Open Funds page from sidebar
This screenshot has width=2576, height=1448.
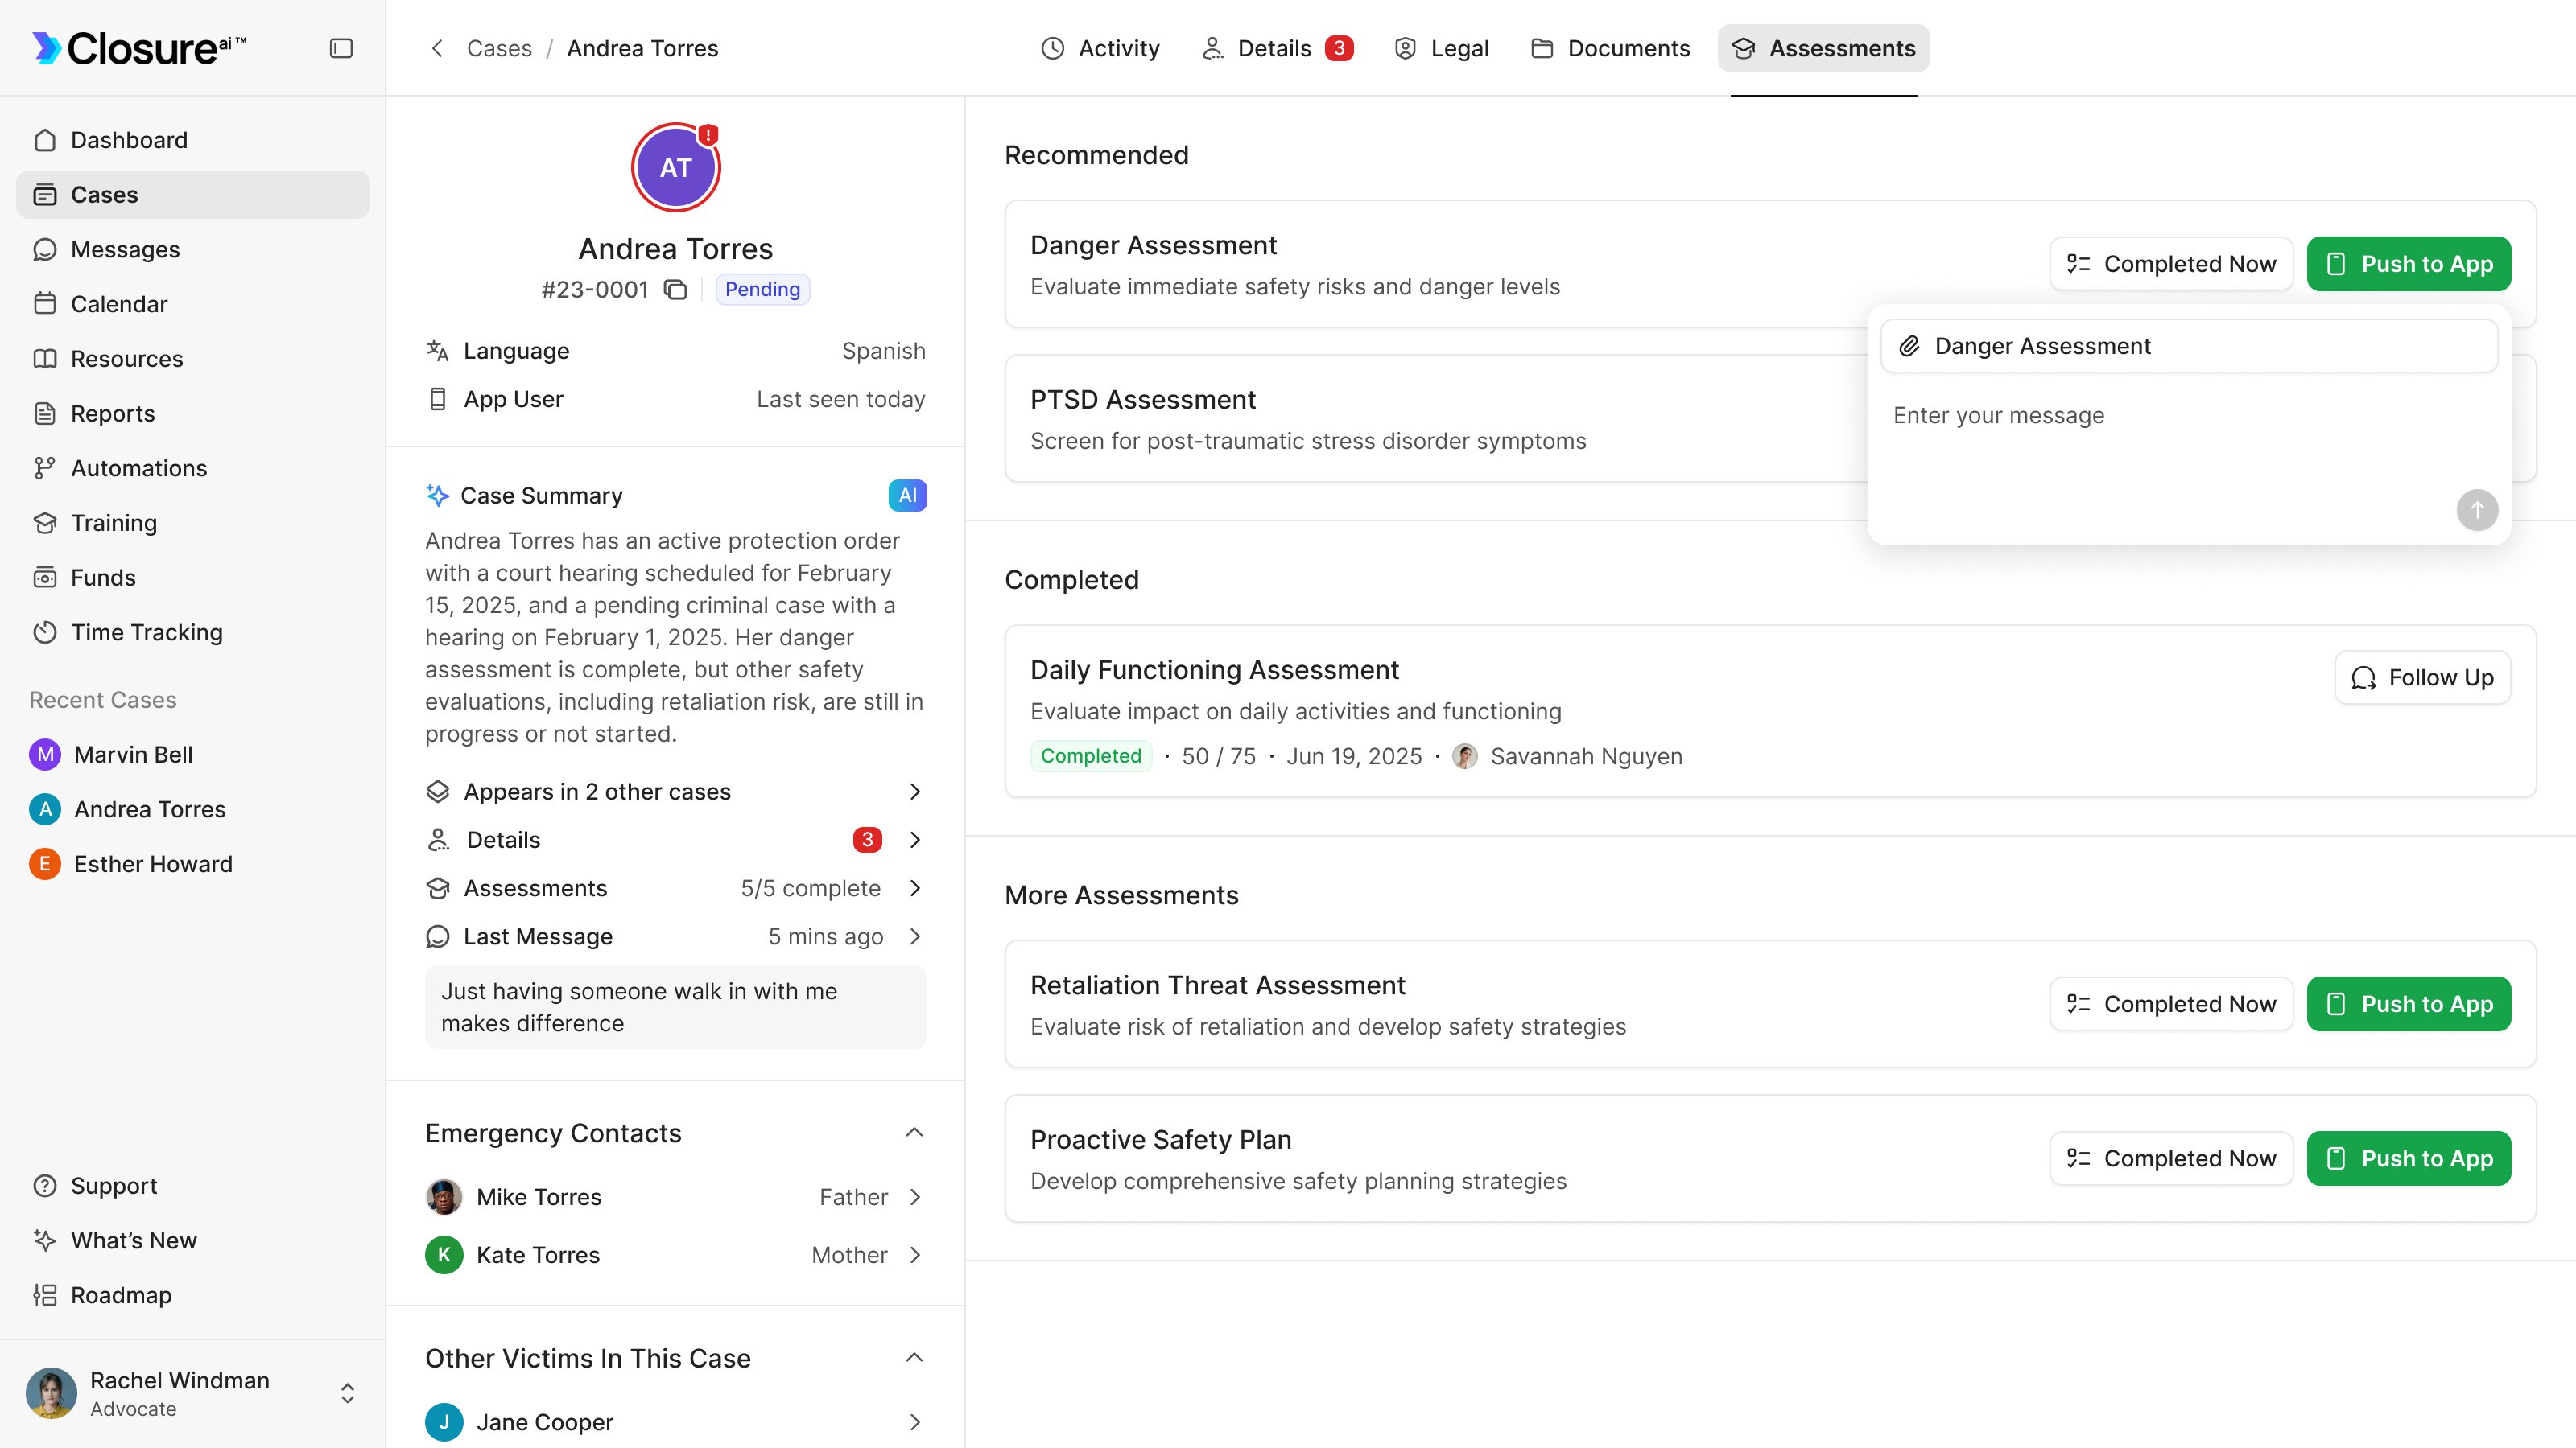(x=103, y=578)
